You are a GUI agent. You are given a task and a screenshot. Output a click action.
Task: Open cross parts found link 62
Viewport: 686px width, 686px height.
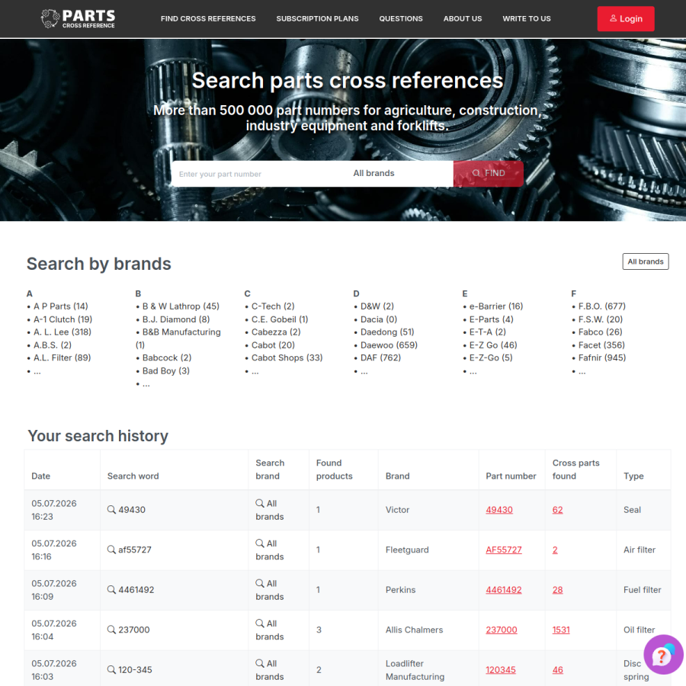557,510
